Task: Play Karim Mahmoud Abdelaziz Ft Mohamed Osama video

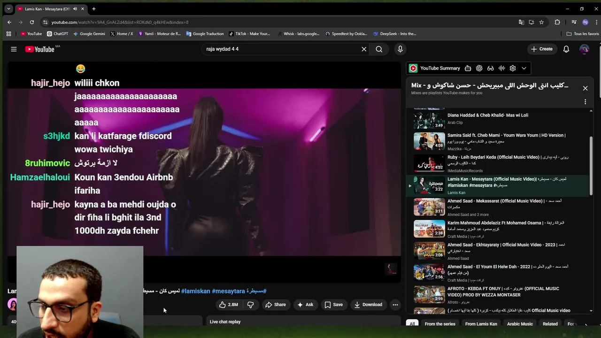Action: point(498,230)
